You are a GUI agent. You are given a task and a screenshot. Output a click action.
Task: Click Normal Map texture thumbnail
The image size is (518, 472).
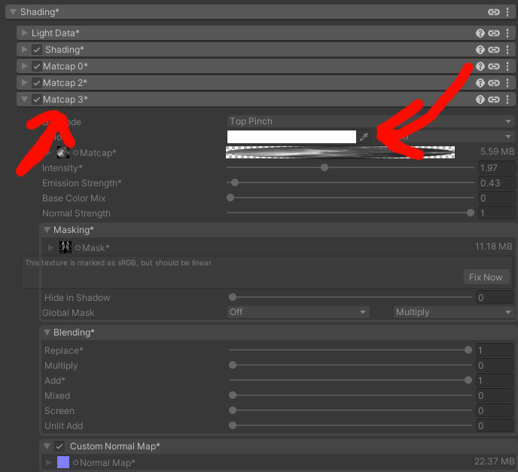(x=63, y=462)
